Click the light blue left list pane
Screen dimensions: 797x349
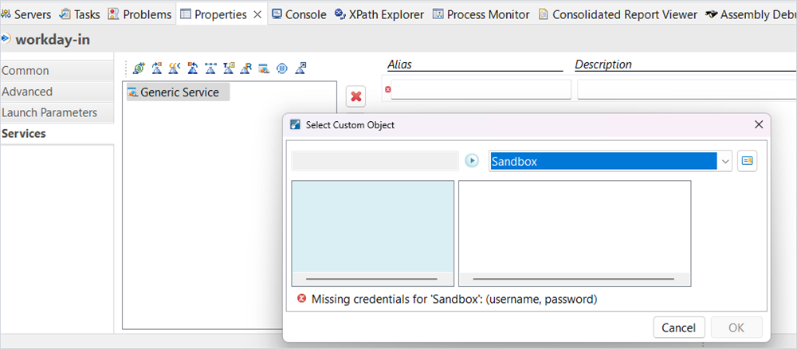point(372,226)
